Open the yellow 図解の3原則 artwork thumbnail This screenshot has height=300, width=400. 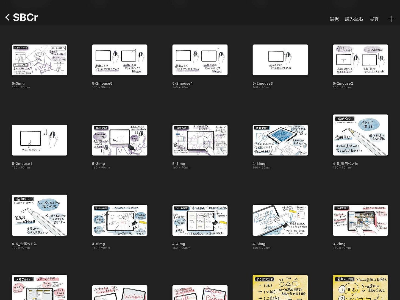[360, 287]
